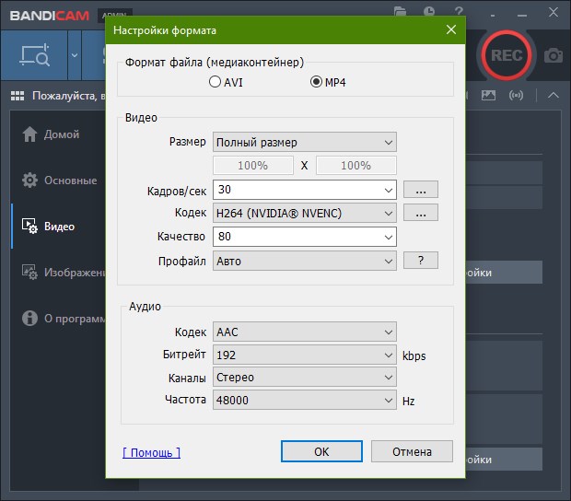Click the camera screenshot icon
571x501 pixels.
pos(554,55)
